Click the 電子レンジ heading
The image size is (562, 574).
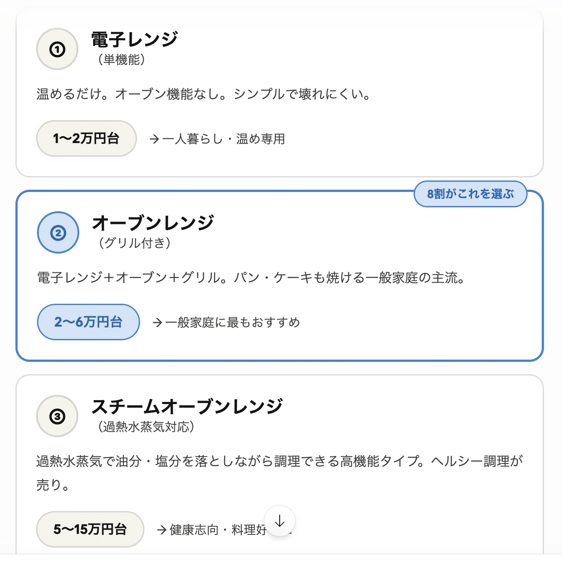pos(134,40)
